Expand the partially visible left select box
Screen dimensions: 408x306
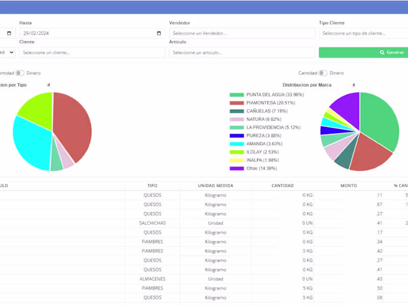[x=7, y=53]
